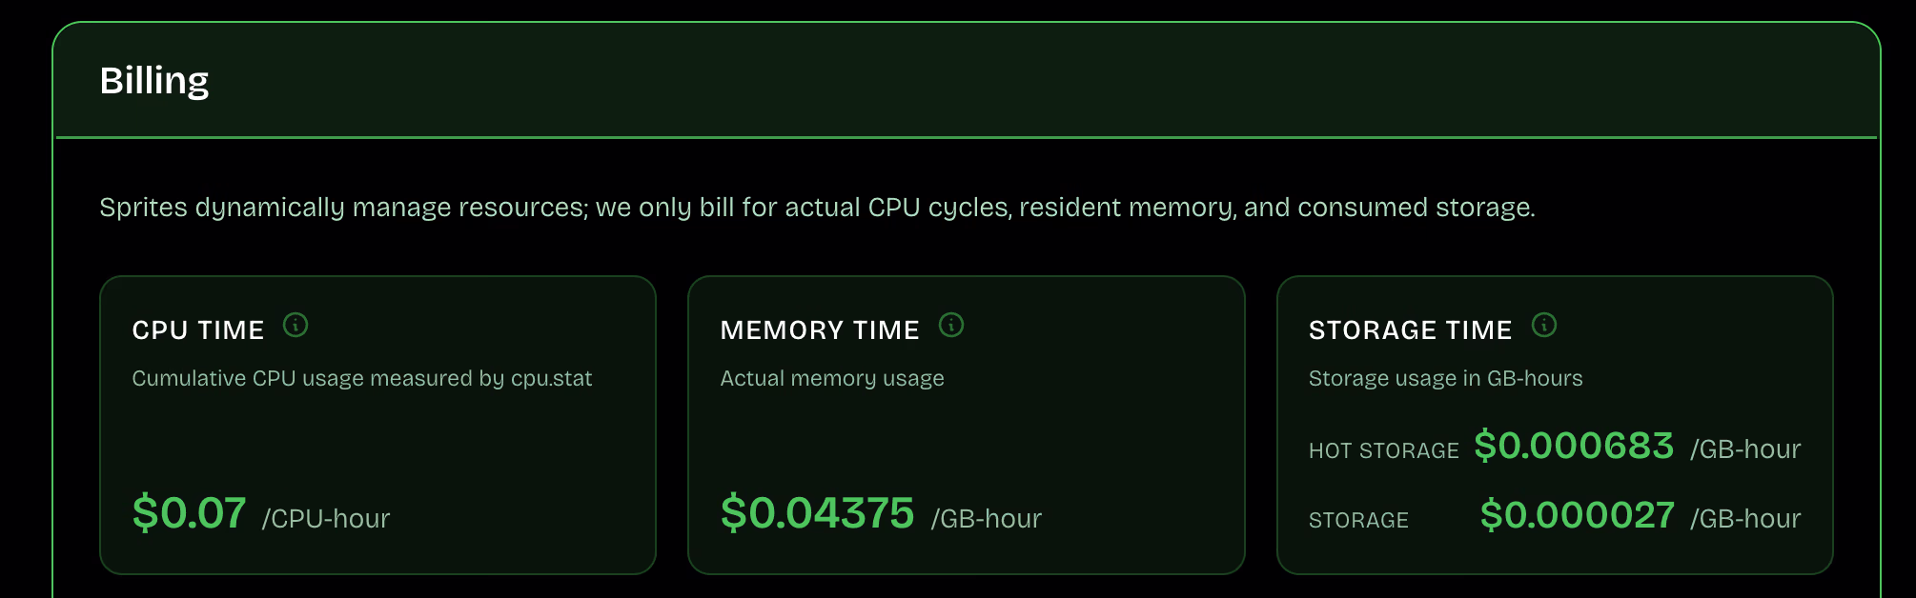Select the /GB-hour label beside memory price
The image size is (1916, 598).
pos(987,519)
